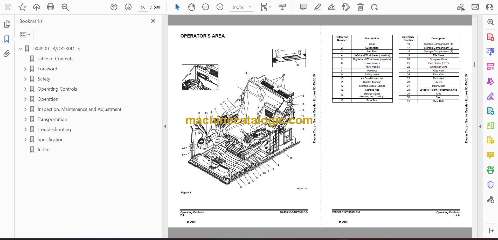Select the Operating Controls bookmark label
The width and height of the screenshot is (498, 240).
(x=57, y=89)
